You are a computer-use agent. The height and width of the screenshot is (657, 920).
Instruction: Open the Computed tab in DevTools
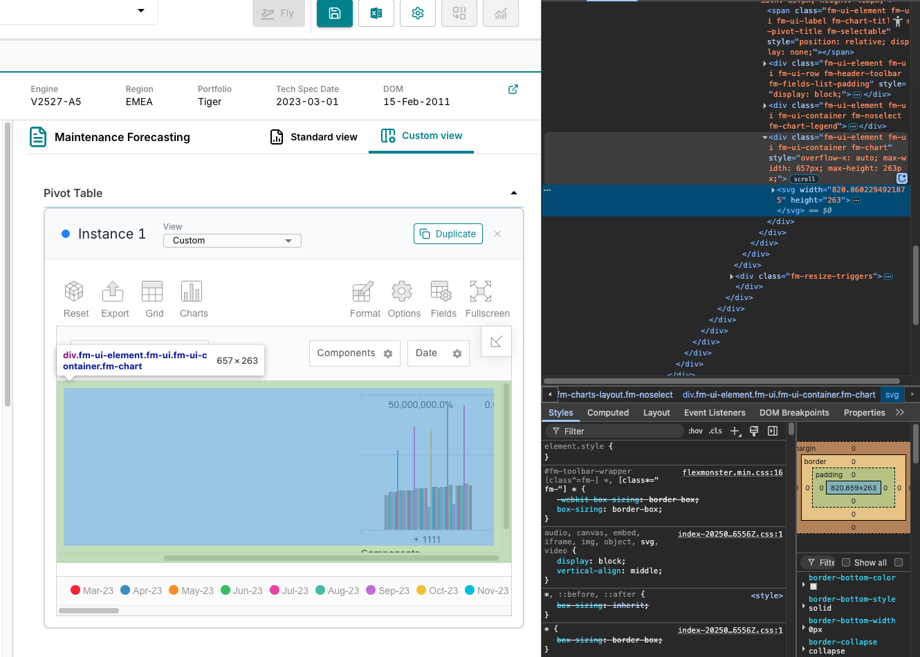pos(607,413)
